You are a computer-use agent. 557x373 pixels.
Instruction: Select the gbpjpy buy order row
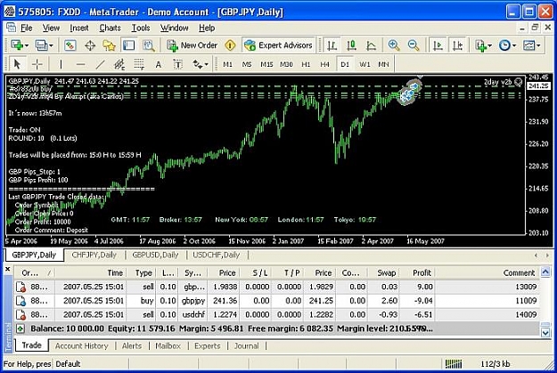[x=277, y=301]
